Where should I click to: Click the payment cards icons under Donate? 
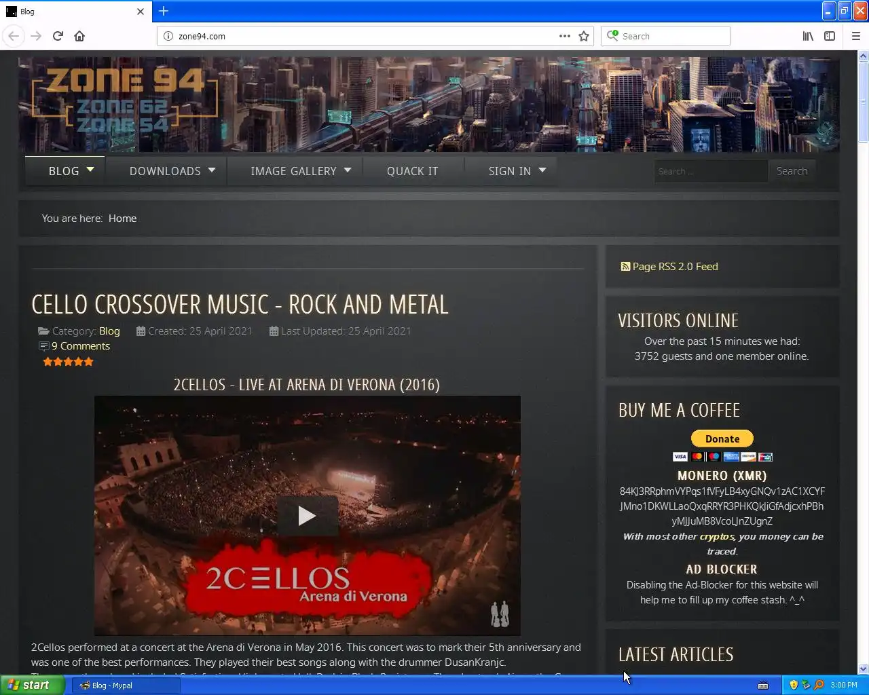(x=722, y=457)
